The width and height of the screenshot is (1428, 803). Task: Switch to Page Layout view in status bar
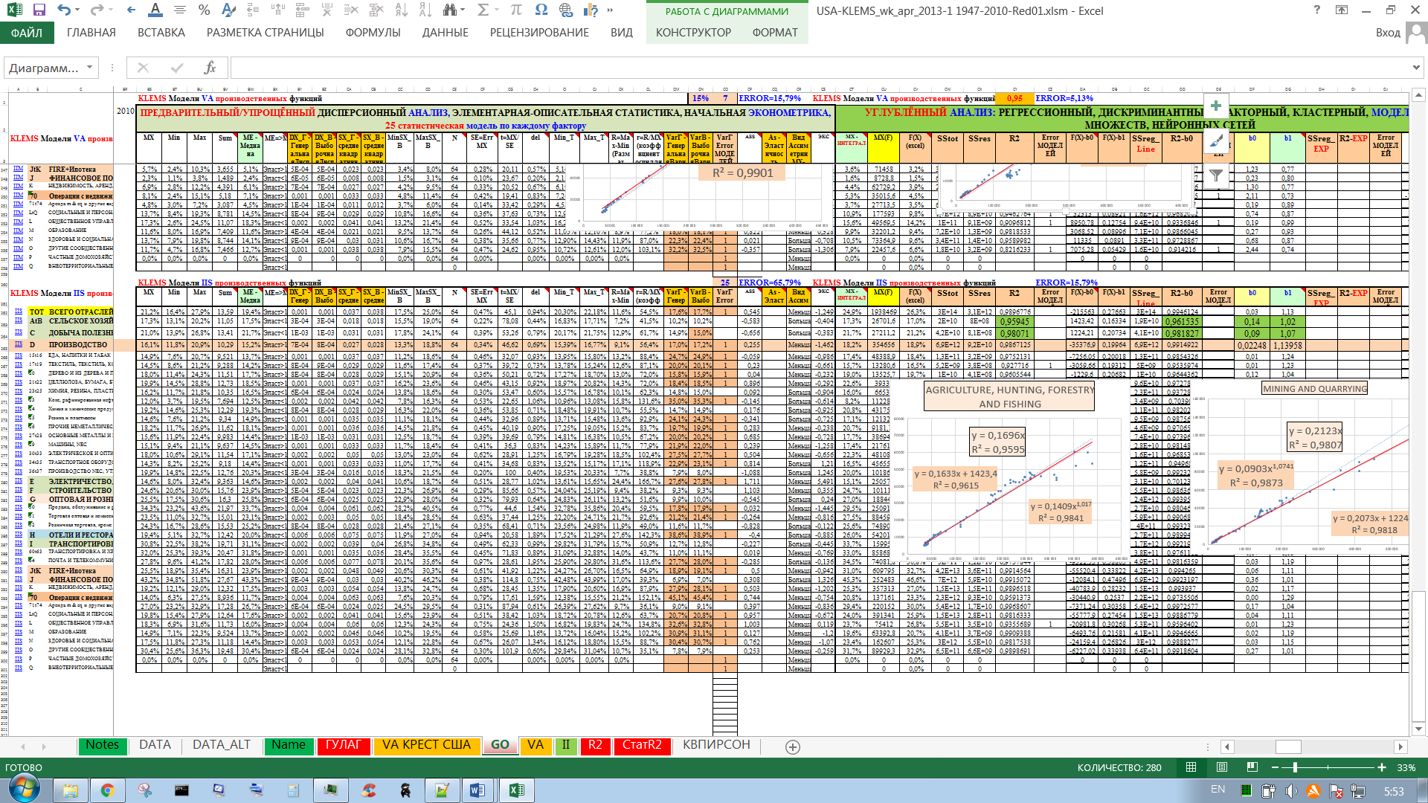point(1222,767)
